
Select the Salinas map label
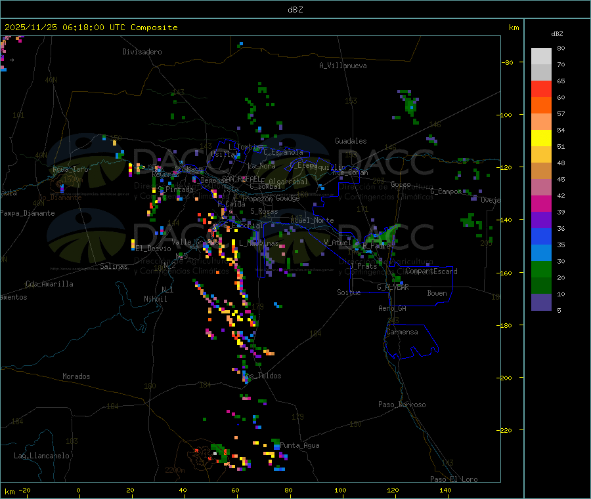click(114, 266)
